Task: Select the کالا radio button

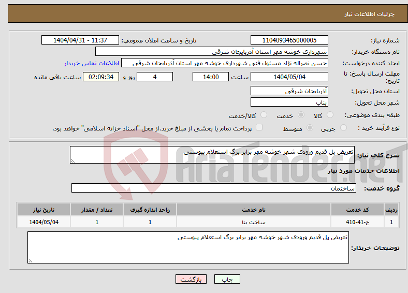Action: 330,115
